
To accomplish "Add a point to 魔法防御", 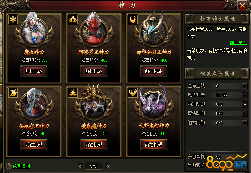I will point(245,114).
